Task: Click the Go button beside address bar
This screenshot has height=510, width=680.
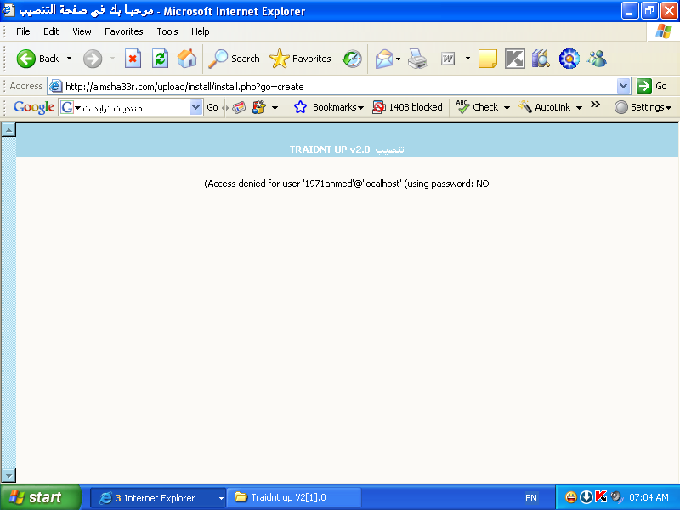Action: point(653,86)
